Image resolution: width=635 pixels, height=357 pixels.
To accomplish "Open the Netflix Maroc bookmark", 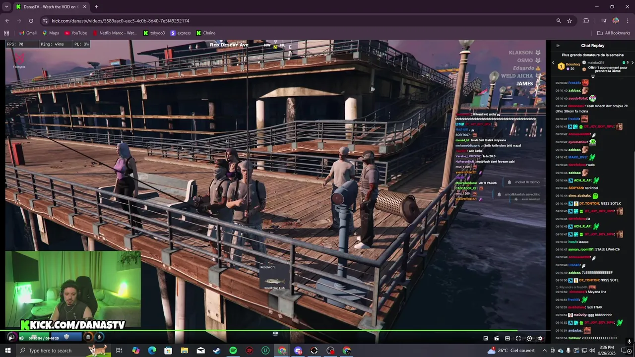I will [115, 33].
